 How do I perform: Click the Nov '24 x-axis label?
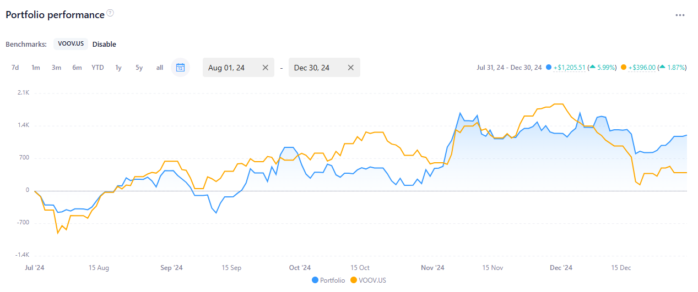[432, 268]
